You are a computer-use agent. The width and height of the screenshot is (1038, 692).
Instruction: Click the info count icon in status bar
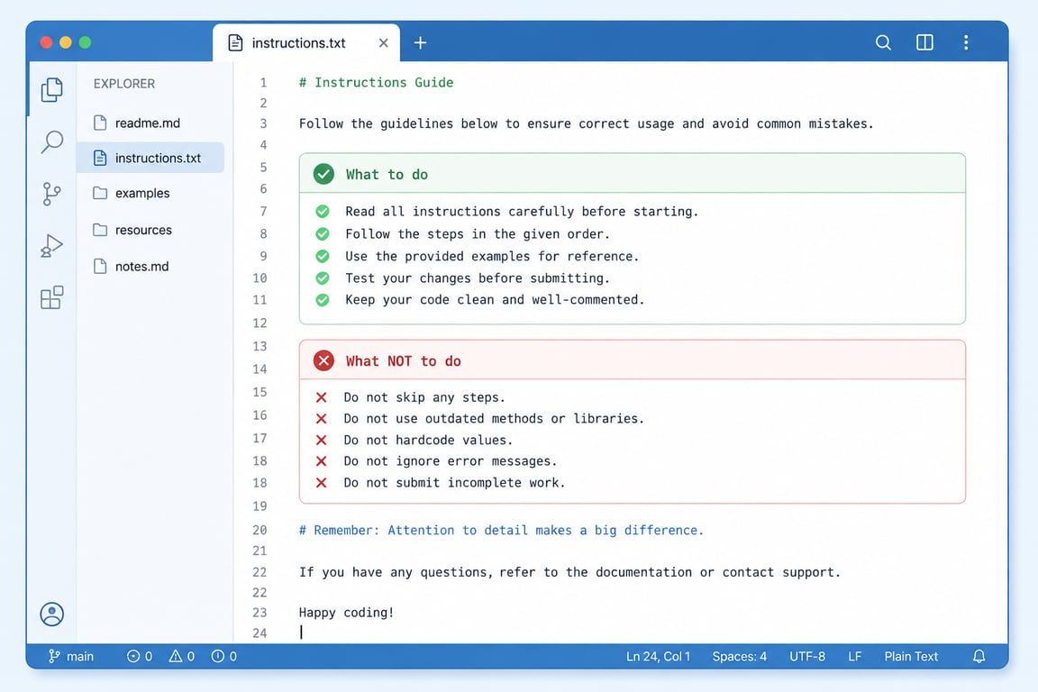click(x=224, y=656)
